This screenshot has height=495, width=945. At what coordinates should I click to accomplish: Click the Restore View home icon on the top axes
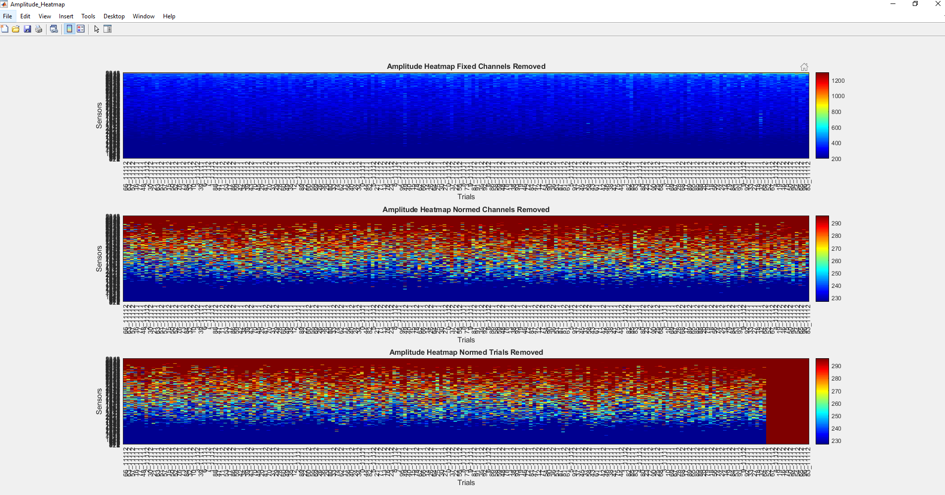tap(804, 67)
